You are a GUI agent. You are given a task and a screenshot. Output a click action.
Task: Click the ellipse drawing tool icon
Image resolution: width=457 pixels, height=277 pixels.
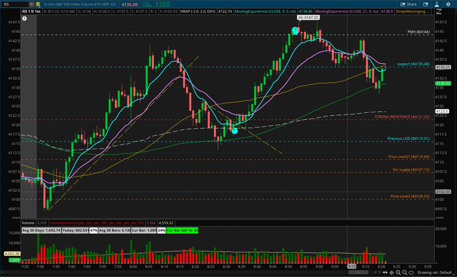pyautogui.click(x=411, y=273)
